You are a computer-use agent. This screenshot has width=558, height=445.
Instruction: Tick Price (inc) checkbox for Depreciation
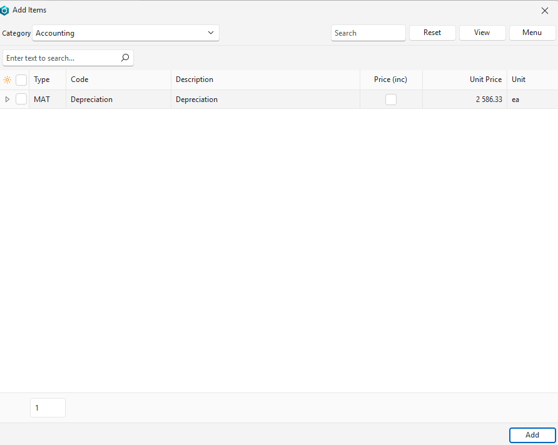pyautogui.click(x=391, y=99)
